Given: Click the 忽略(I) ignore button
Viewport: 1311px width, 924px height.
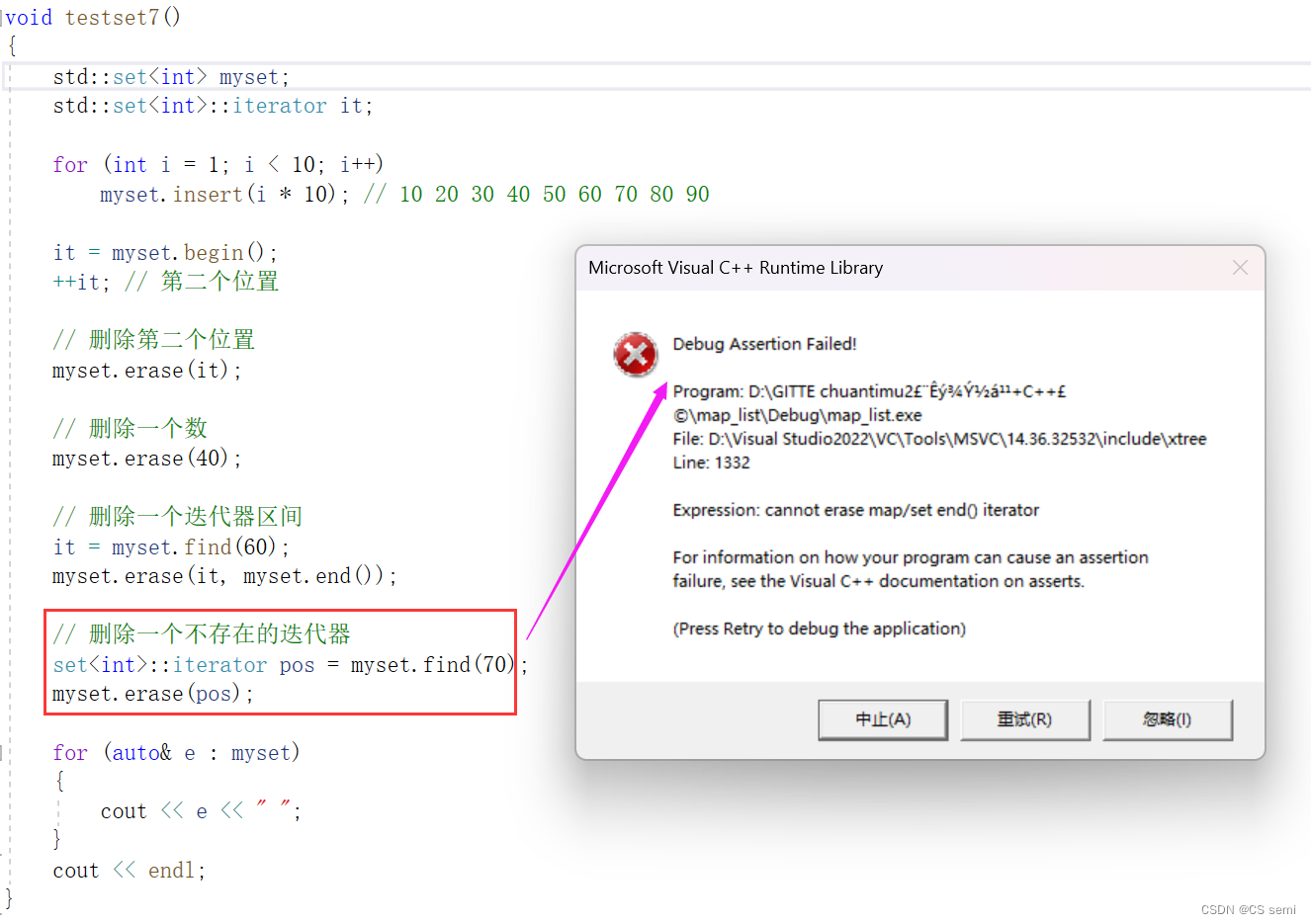Looking at the screenshot, I should click(x=1168, y=719).
